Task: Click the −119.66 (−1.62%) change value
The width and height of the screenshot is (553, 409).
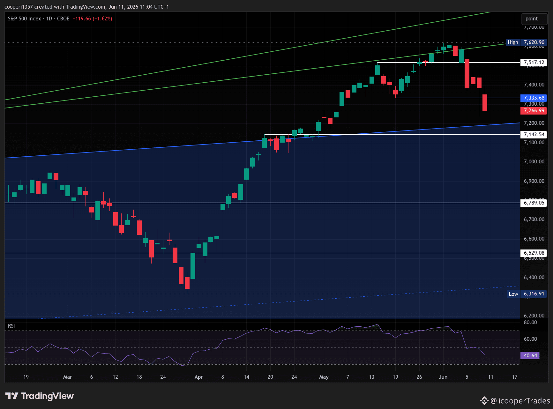Action: 92,19
